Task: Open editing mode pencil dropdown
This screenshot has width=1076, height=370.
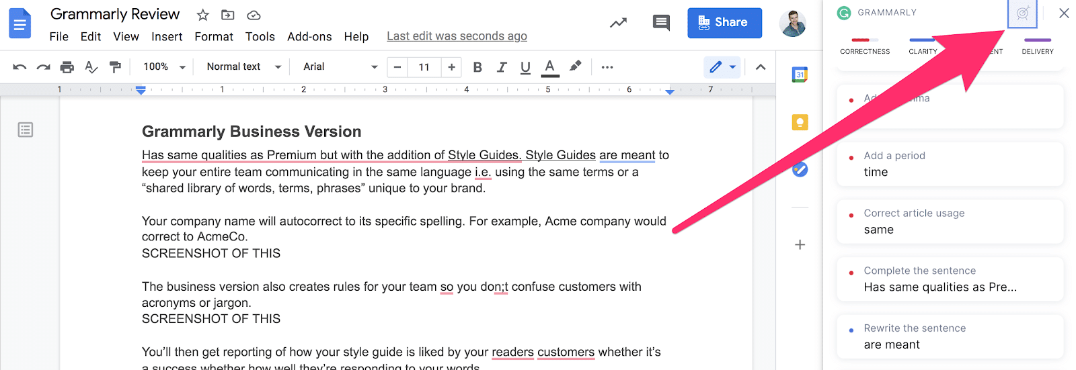Action: [722, 67]
